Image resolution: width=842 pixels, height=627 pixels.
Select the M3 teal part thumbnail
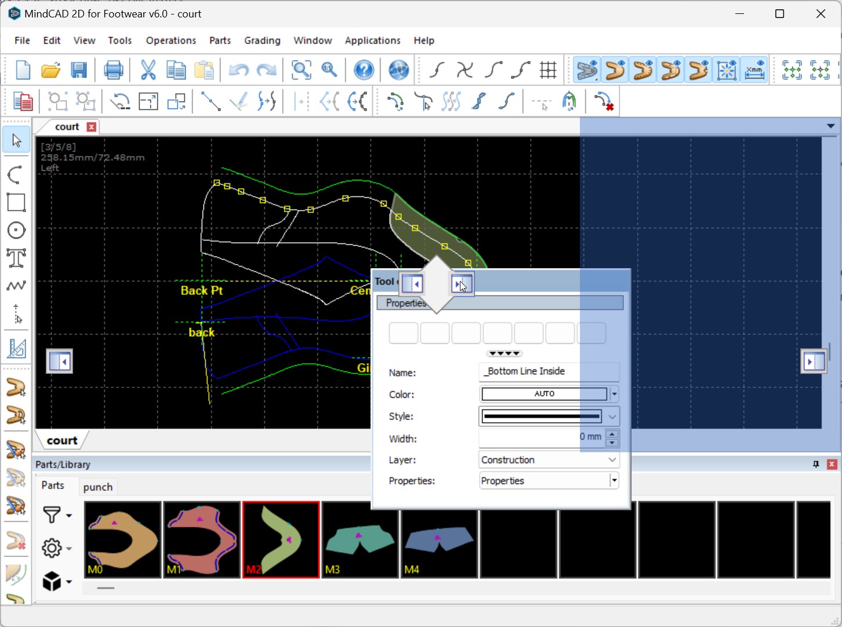360,540
